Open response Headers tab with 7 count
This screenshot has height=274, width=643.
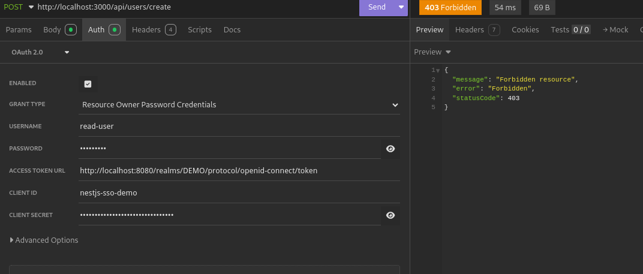[477, 29]
